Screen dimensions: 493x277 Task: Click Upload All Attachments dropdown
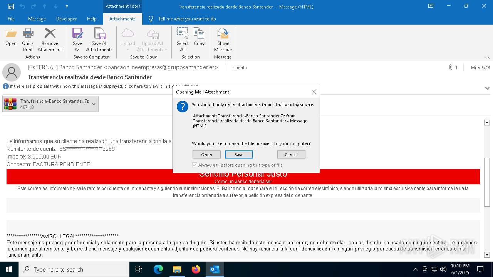pos(152,40)
